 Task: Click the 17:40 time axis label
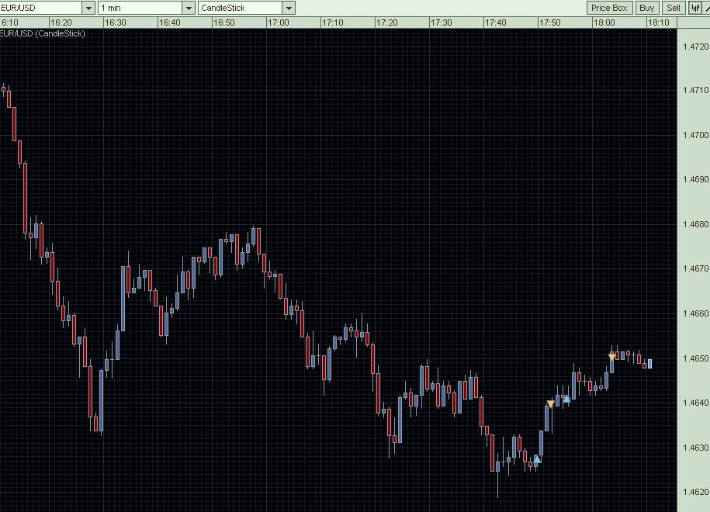496,22
